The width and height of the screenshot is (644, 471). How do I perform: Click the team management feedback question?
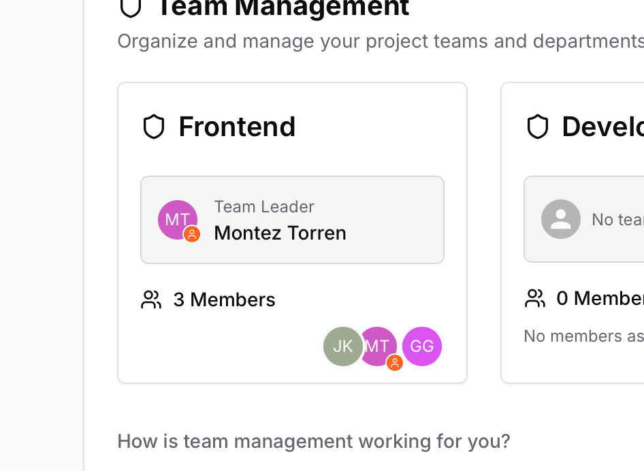314,441
